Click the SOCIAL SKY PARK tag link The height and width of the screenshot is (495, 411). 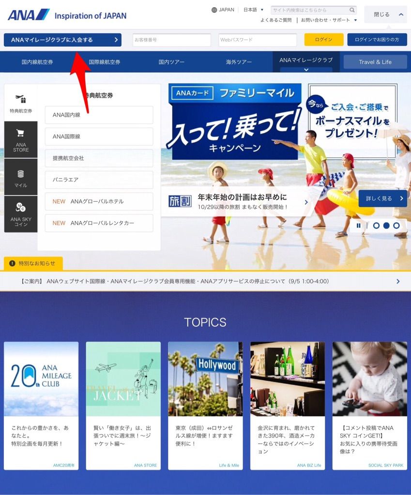click(x=386, y=466)
